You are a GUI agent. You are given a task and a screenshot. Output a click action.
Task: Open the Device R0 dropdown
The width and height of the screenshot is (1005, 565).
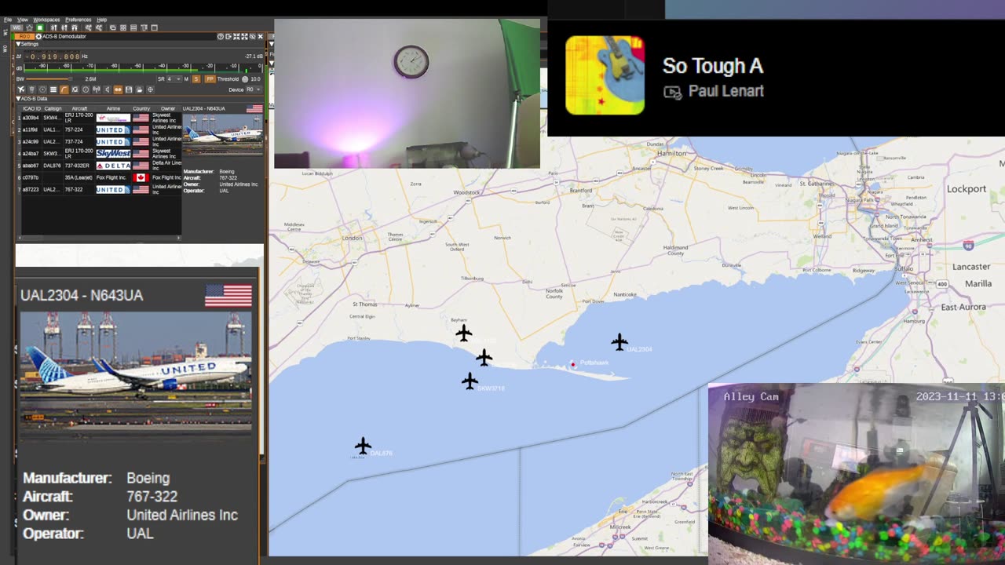pos(254,89)
